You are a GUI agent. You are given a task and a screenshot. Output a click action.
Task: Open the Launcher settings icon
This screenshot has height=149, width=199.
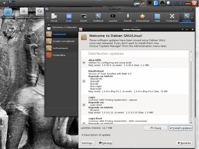(x=113, y=18)
